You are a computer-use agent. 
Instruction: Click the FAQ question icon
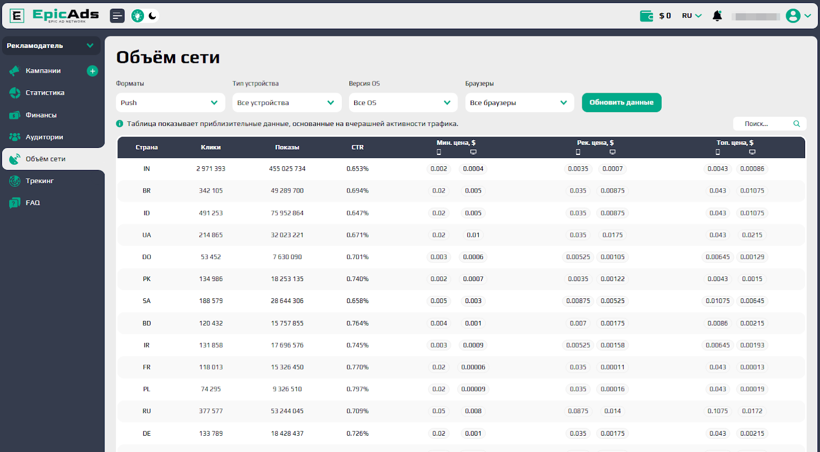click(15, 203)
